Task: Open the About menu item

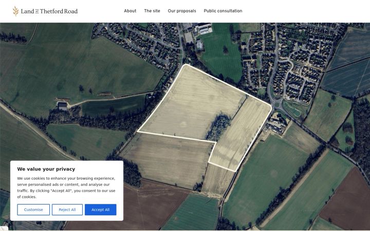Action: 130,11
